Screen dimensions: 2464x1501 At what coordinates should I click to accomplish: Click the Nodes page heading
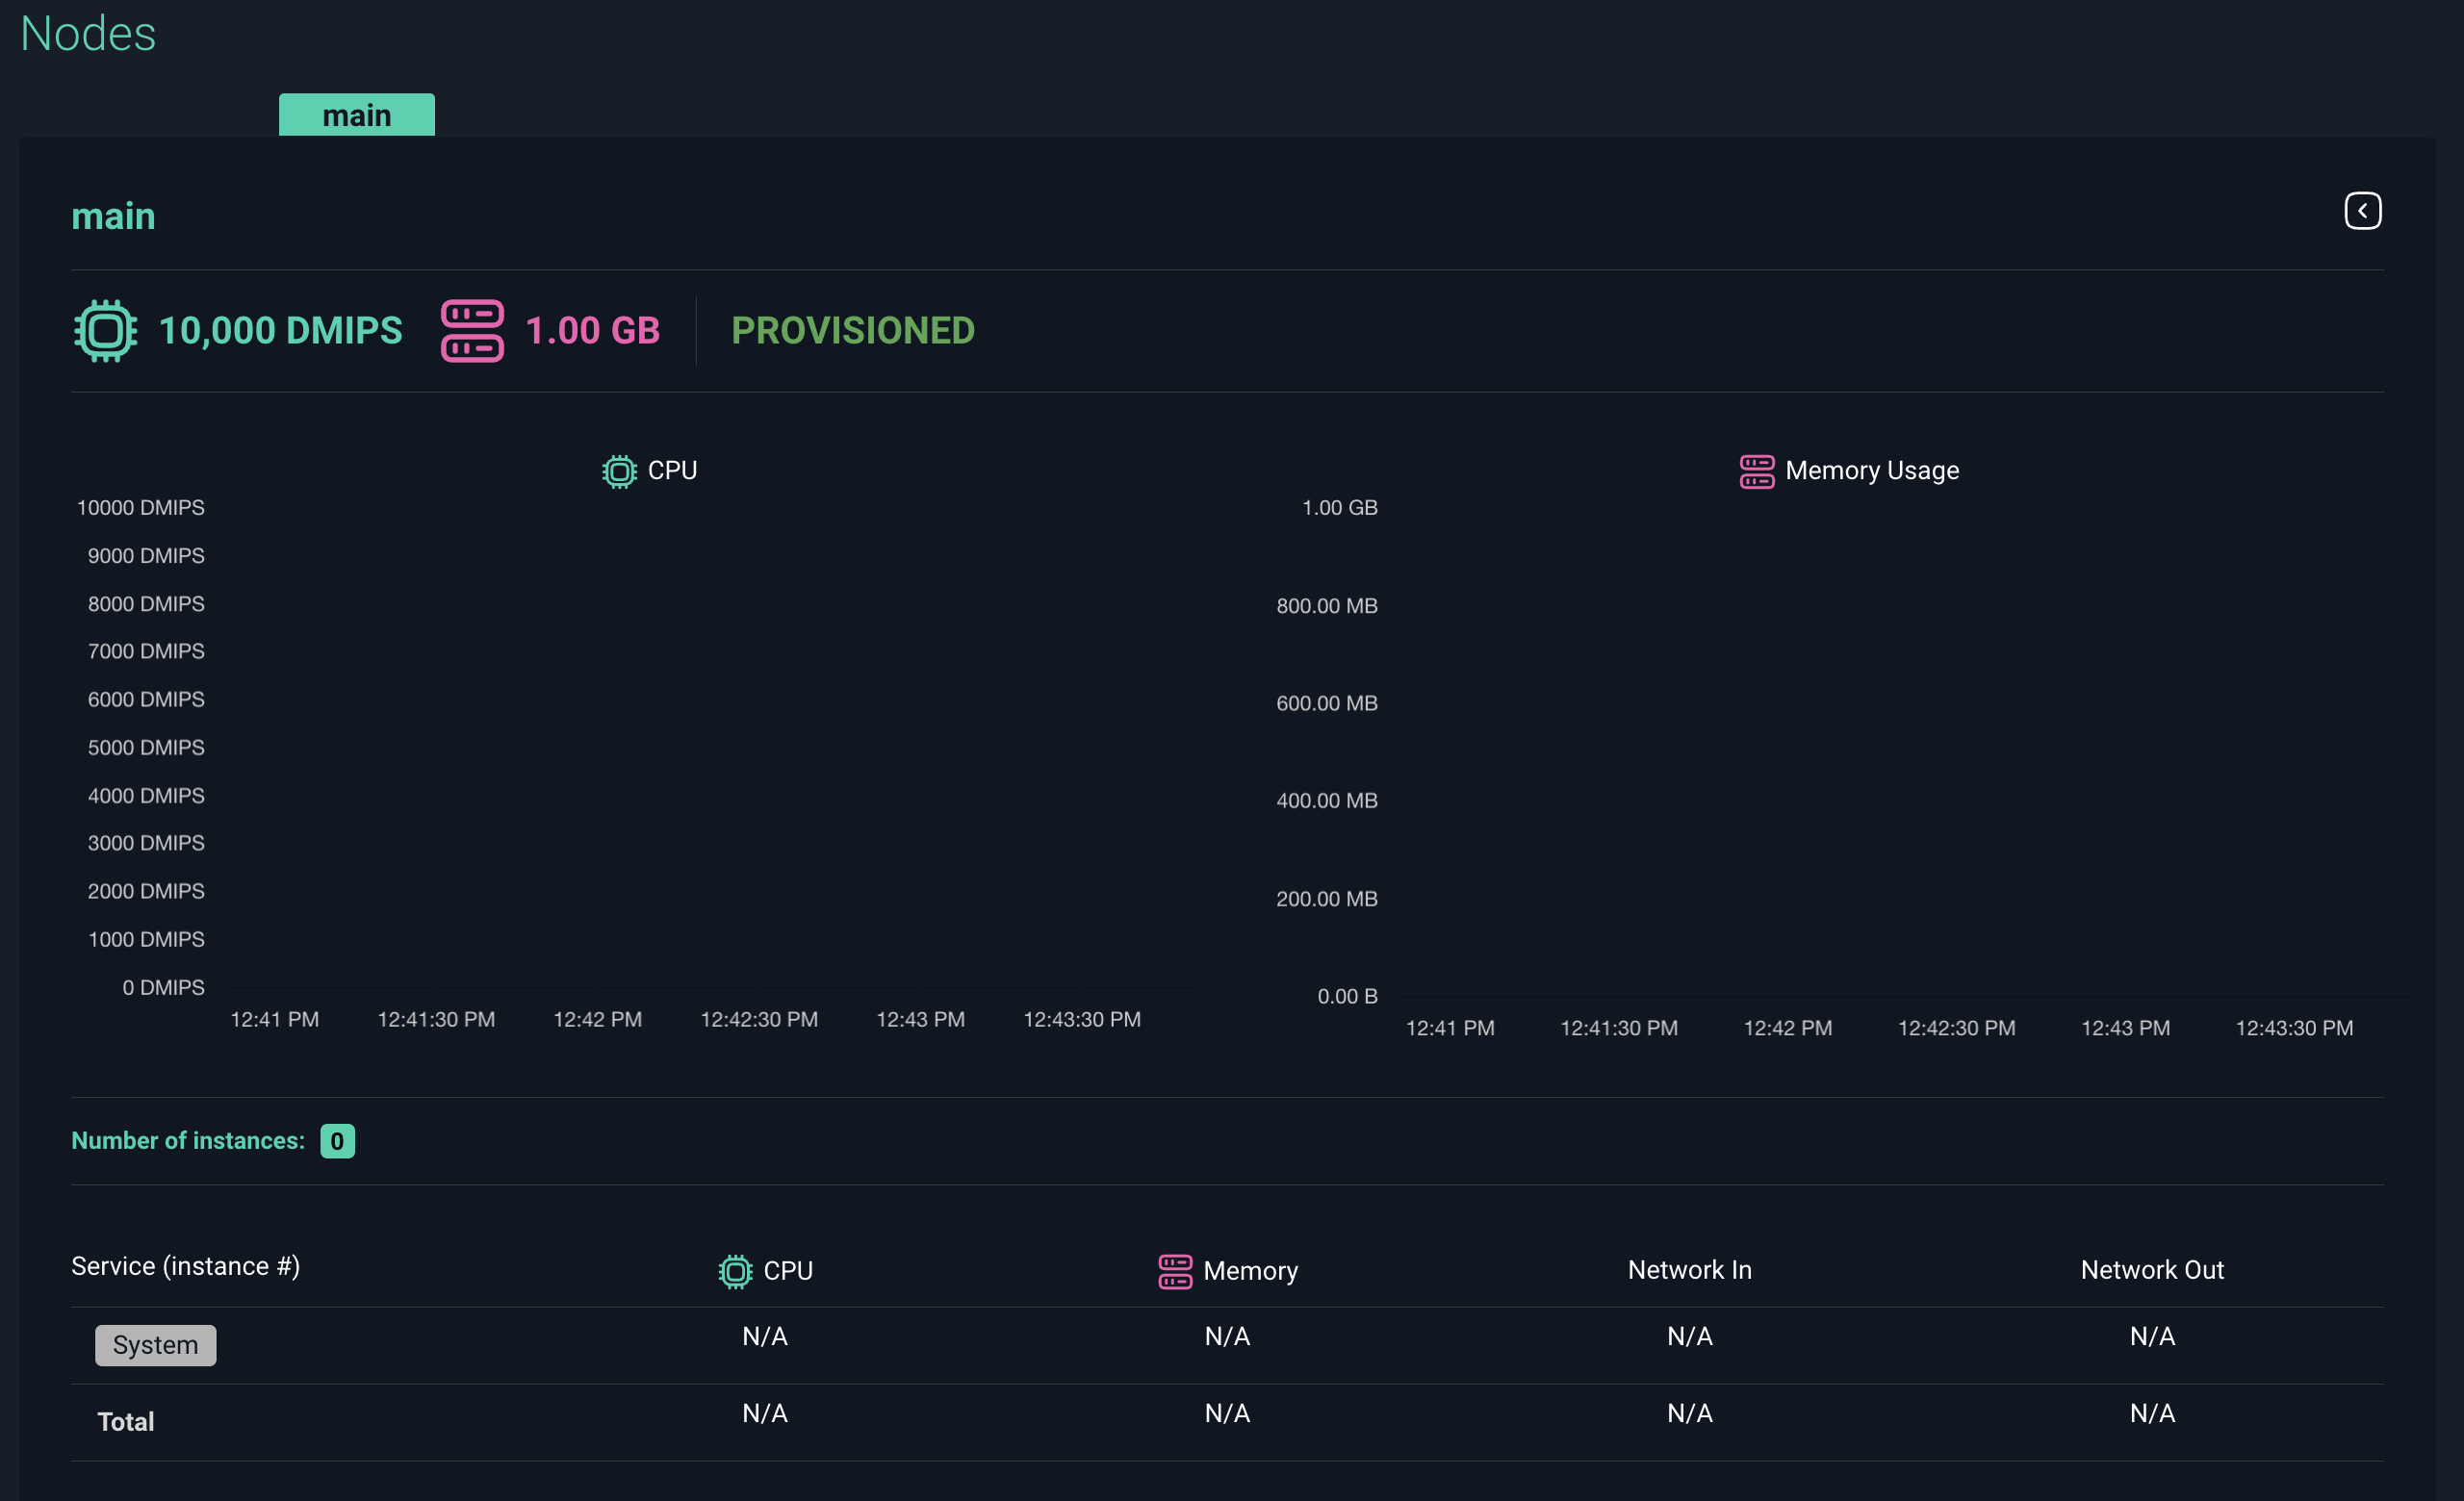88,34
